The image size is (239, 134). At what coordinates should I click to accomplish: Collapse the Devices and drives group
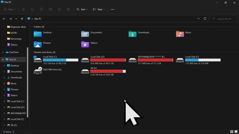point(32,52)
